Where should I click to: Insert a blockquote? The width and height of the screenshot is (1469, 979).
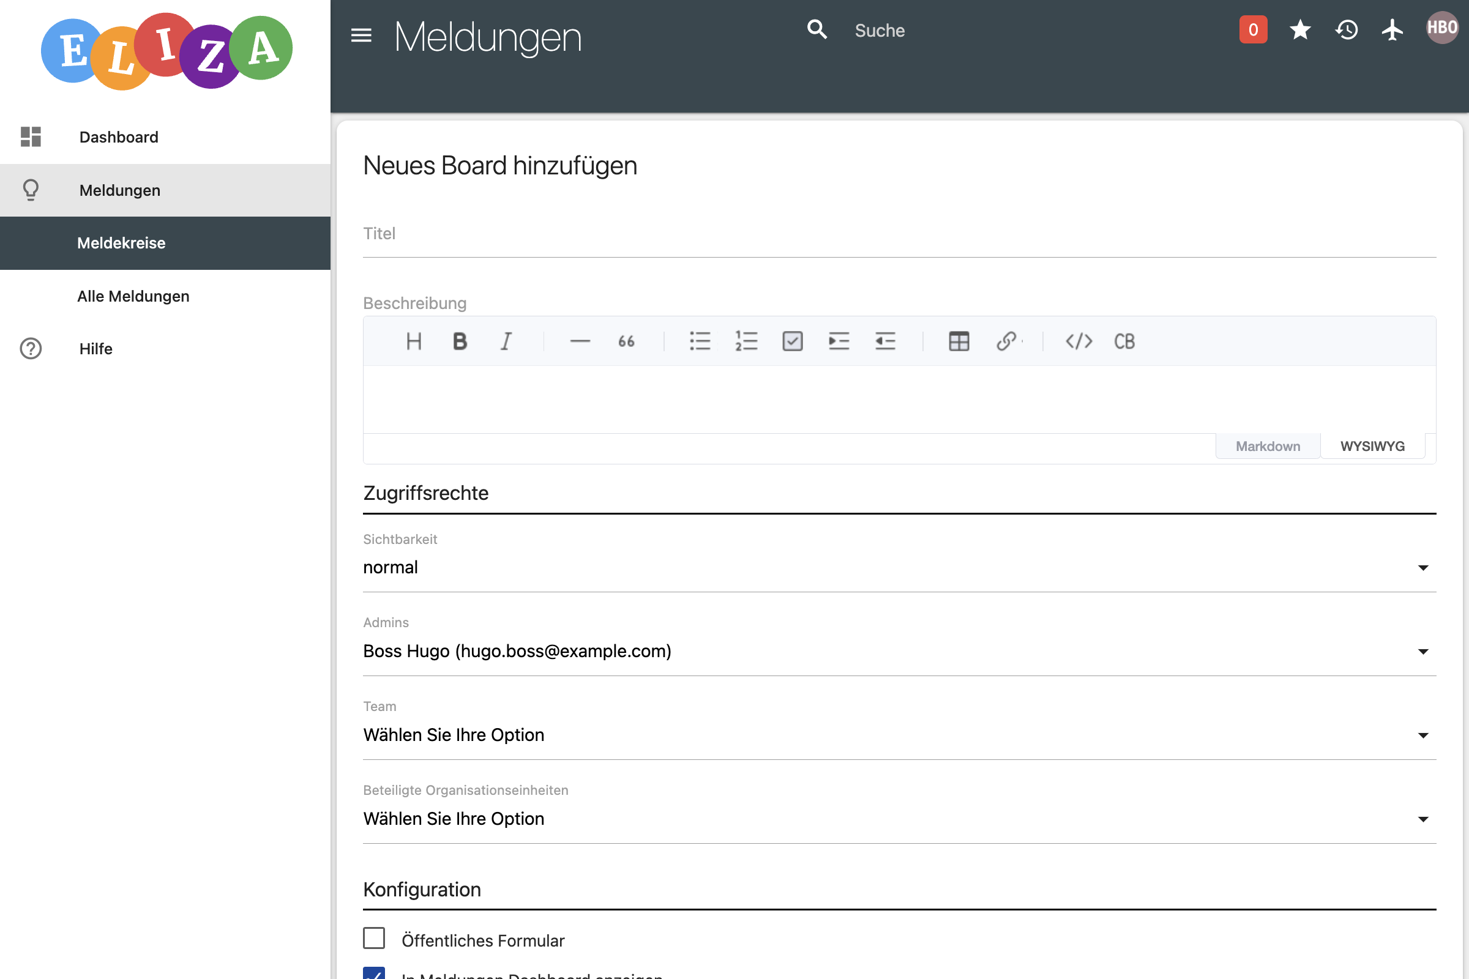[x=626, y=341]
